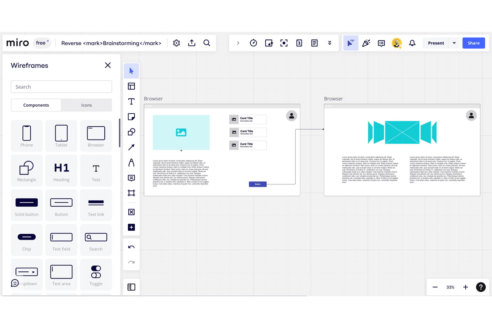Select the Connection line arrow tool
This screenshot has height=328, width=492.
(x=131, y=147)
